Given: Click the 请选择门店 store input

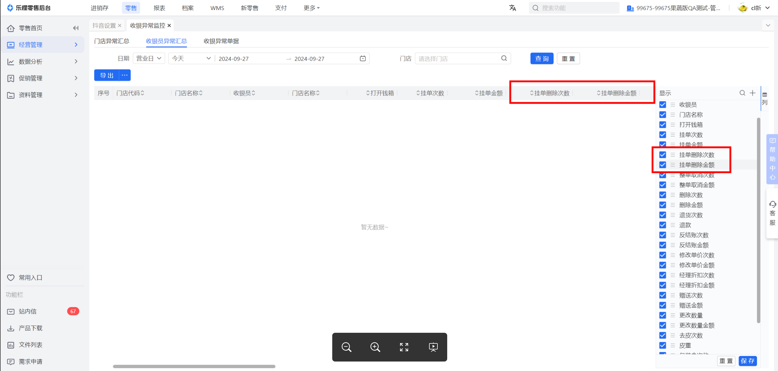Looking at the screenshot, I should click(463, 58).
